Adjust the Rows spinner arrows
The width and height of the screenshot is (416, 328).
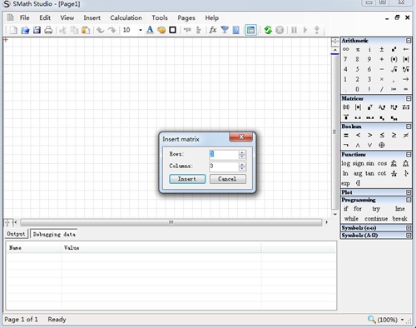(242, 154)
